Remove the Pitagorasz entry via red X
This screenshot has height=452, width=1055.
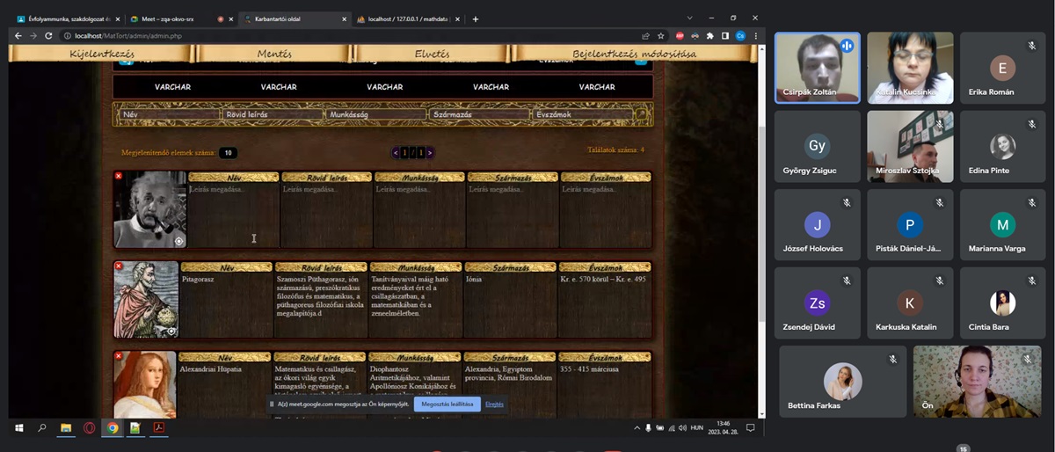click(x=119, y=266)
